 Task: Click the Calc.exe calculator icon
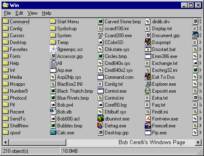(53, 132)
